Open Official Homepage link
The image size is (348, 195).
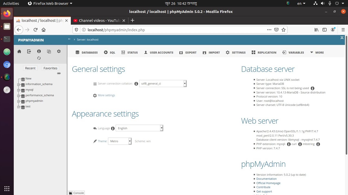click(268, 183)
